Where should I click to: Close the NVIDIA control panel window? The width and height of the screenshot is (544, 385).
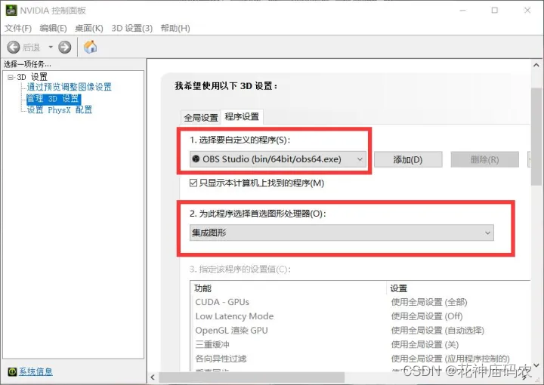(527, 10)
